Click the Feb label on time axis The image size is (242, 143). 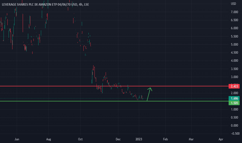[x=165, y=139]
